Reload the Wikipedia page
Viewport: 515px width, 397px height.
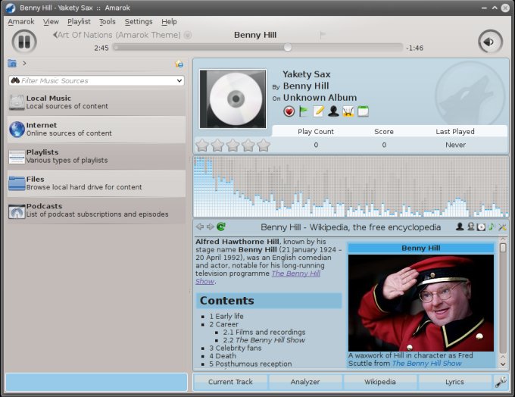tap(221, 227)
